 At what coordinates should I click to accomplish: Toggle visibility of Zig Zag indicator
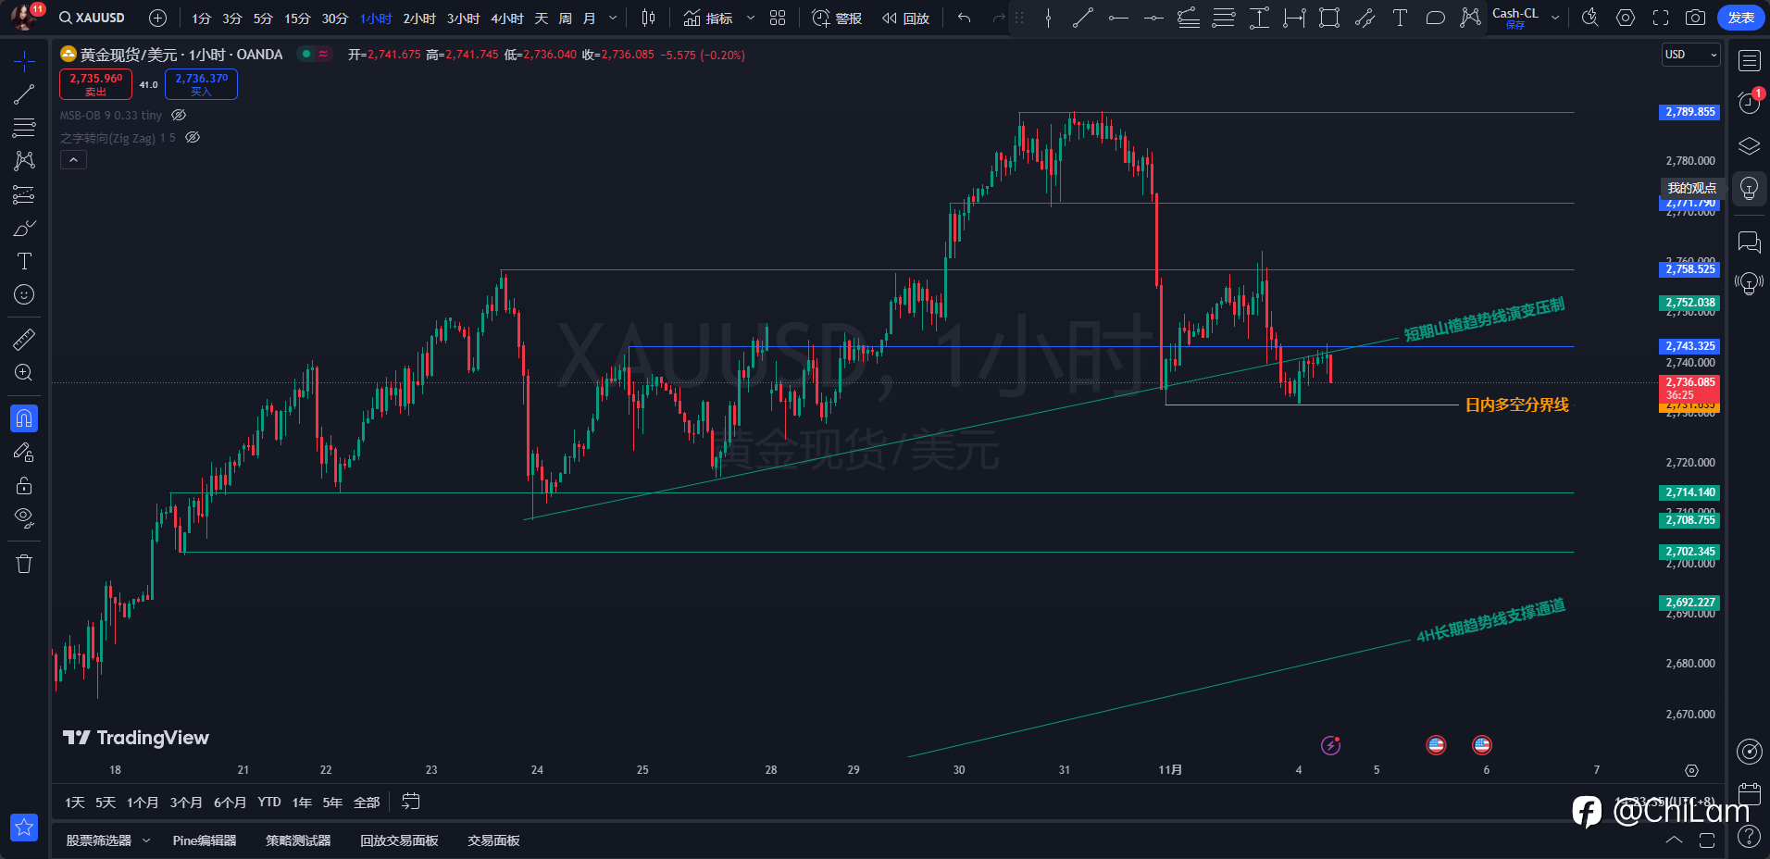[x=193, y=137]
